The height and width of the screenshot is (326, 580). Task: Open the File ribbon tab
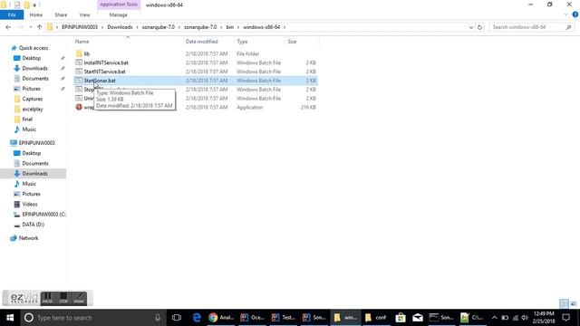(x=12, y=14)
